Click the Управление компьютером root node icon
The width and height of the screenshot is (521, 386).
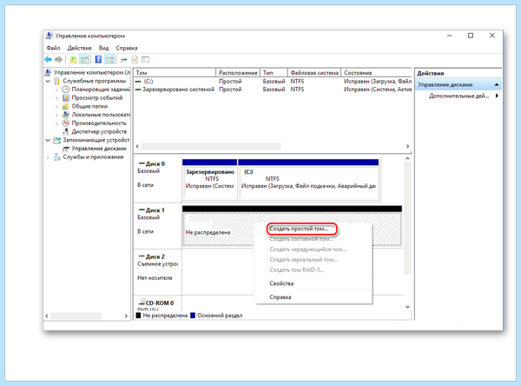tap(48, 72)
